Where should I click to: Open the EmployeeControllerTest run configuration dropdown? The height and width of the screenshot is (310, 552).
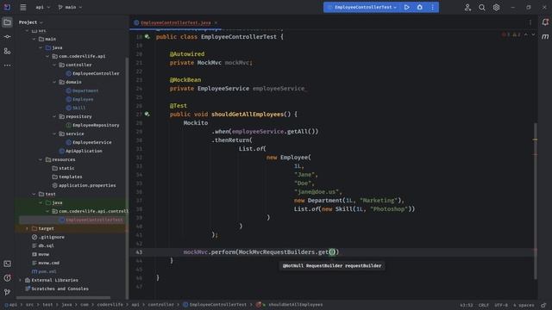click(x=362, y=7)
